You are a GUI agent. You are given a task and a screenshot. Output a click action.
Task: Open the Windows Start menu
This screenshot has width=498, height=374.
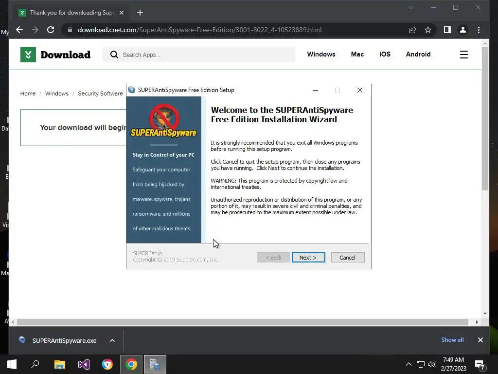click(x=12, y=364)
